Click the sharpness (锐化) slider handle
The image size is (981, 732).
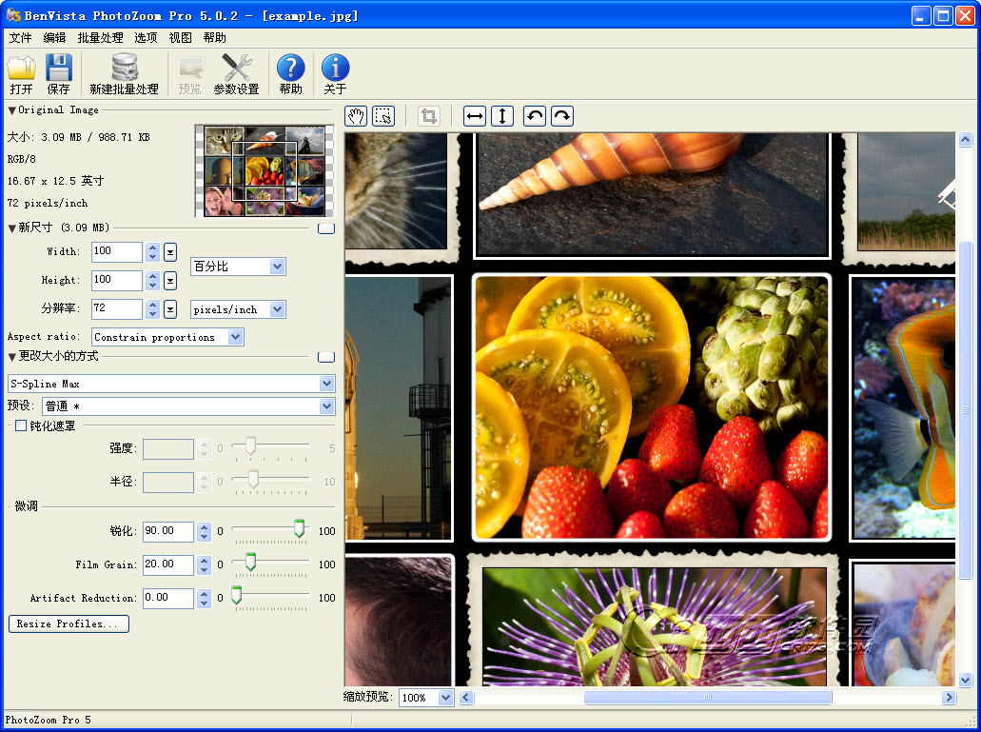299,529
